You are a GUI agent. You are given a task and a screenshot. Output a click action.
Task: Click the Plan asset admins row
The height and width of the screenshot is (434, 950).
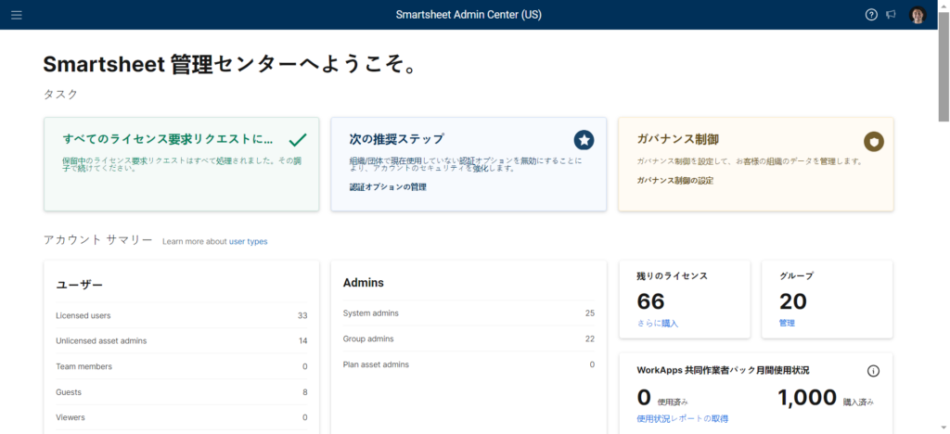tap(469, 364)
